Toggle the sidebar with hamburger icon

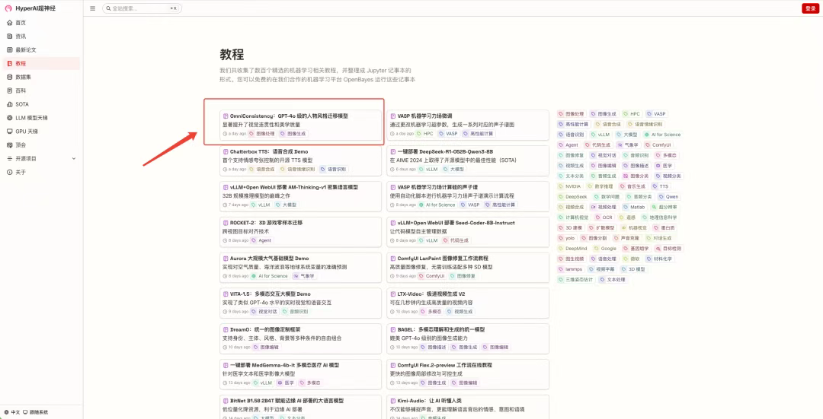(92, 8)
